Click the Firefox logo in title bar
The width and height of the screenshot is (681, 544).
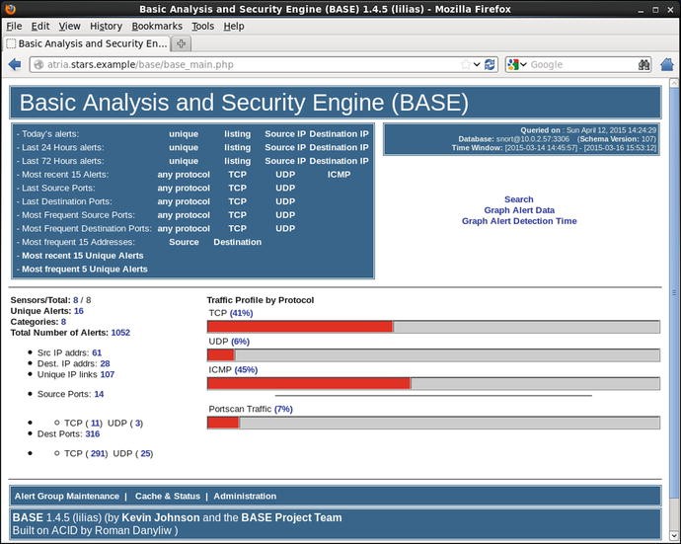[x=9, y=9]
